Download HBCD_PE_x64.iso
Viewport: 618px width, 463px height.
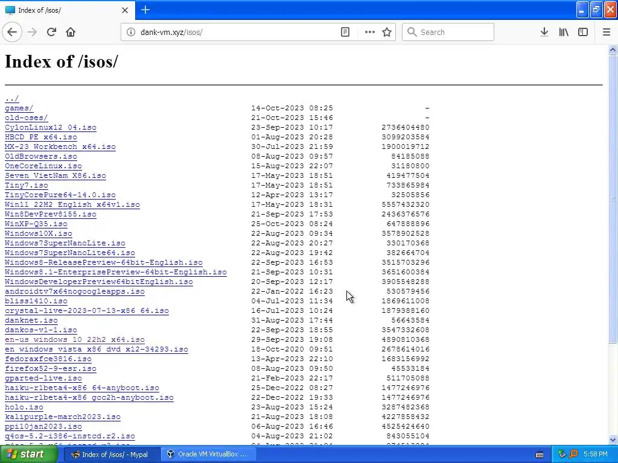click(41, 137)
